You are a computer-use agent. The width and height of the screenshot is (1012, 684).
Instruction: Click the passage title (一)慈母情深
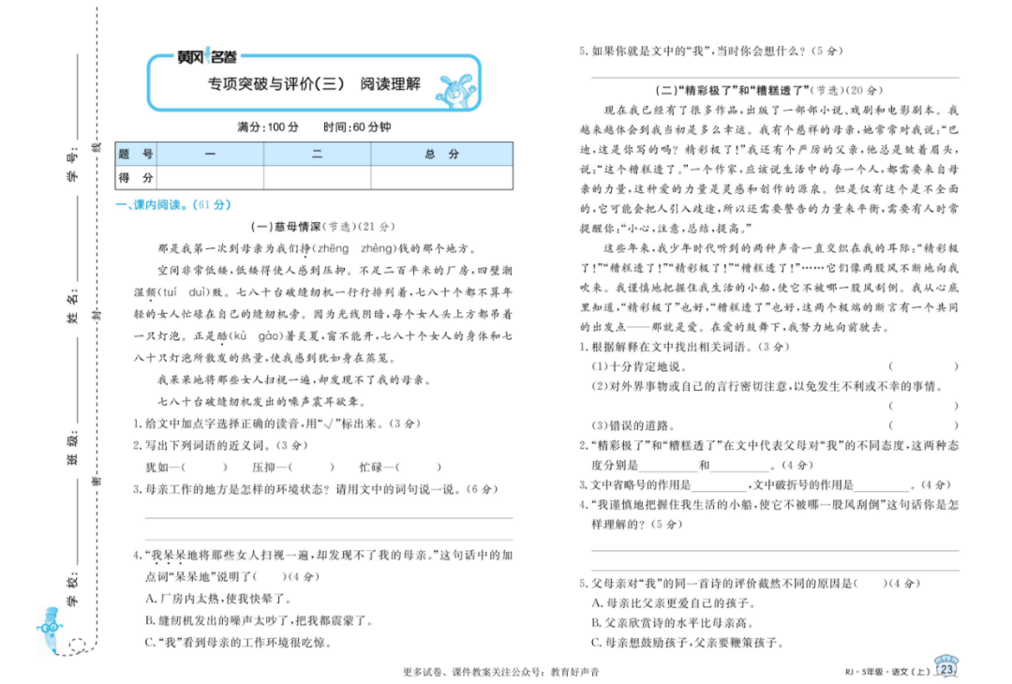(286, 227)
